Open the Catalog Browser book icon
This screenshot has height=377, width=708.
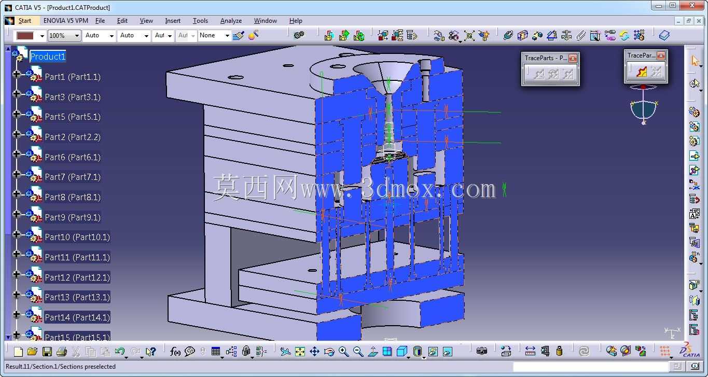664,35
